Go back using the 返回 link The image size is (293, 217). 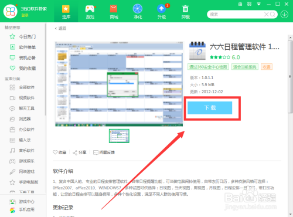tap(60, 28)
